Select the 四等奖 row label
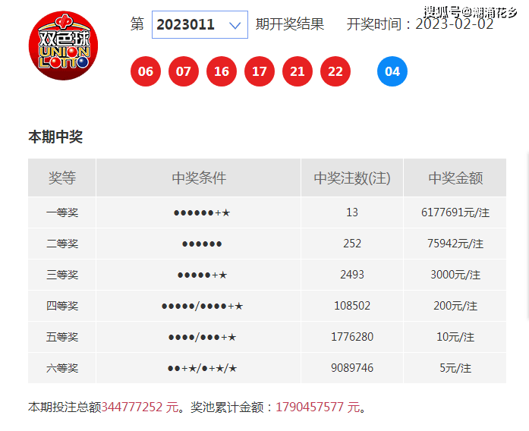The width and height of the screenshot is (529, 431). pos(62,306)
